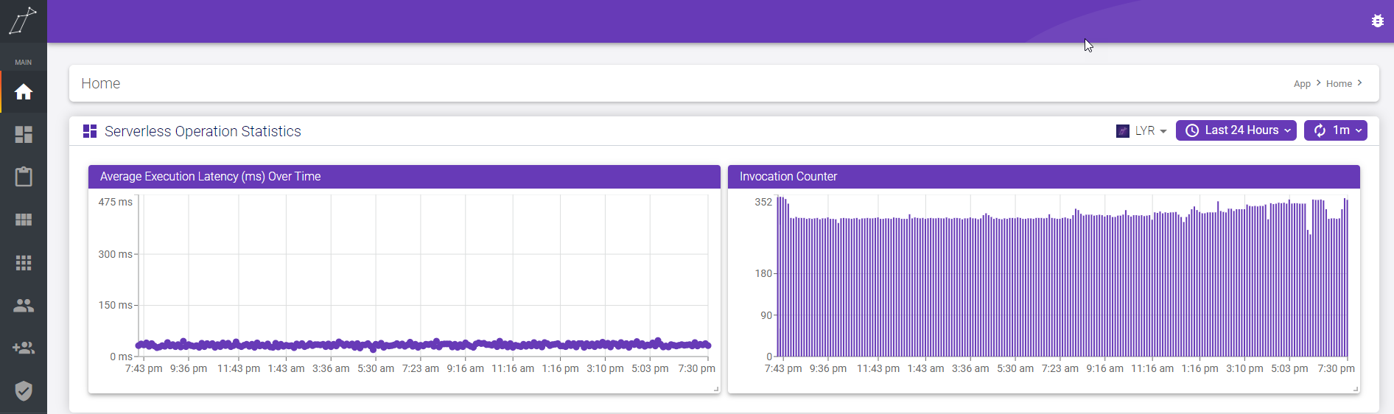The height and width of the screenshot is (414, 1394).
Task: Click the Average Execution Latency panel header
Action: (x=404, y=177)
